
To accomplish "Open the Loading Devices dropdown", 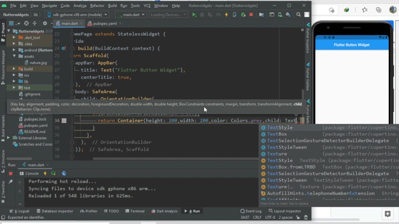I will point(168,15).
